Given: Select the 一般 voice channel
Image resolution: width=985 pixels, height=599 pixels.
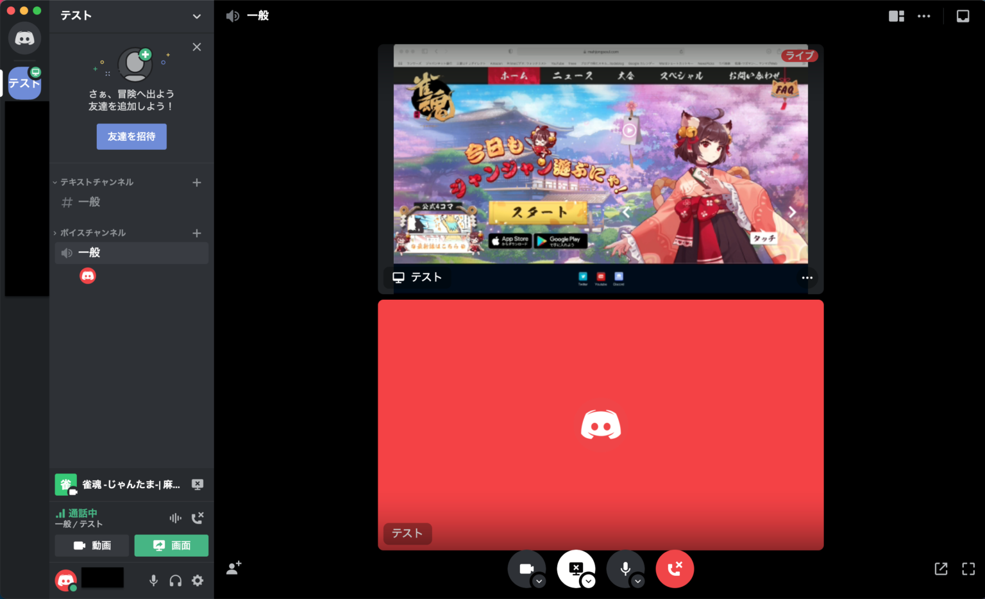Looking at the screenshot, I should (x=131, y=252).
